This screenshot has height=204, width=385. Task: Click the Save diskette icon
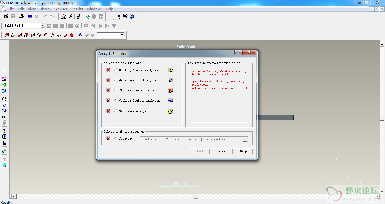pyautogui.click(x=13, y=17)
